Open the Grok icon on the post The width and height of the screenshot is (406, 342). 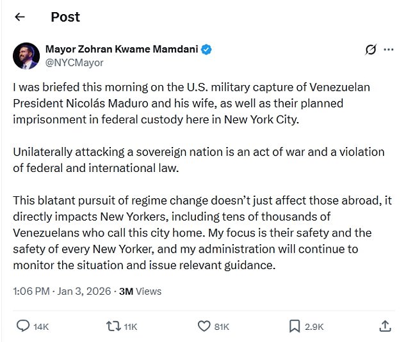pyautogui.click(x=369, y=50)
